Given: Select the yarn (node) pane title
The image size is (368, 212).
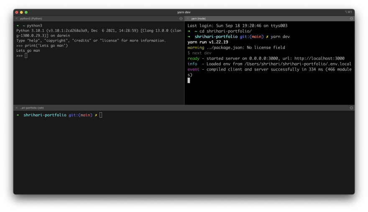Looking at the screenshot, I should pos(198,18).
